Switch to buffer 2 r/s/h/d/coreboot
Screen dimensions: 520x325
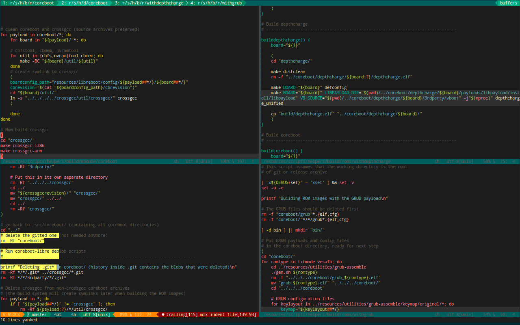[85, 3]
